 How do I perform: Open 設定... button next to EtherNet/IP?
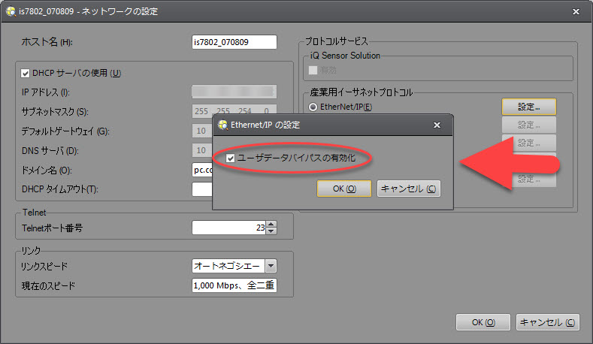coord(528,107)
